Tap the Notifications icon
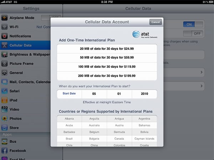The image size is (214, 160). click(5, 36)
